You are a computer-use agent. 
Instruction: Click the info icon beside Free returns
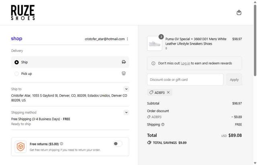(62, 144)
